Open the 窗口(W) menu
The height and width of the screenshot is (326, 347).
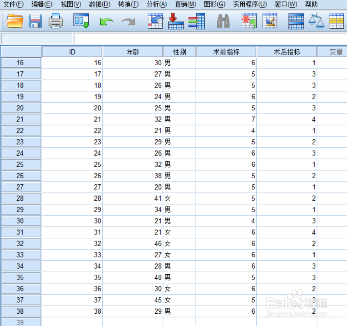[286, 4]
